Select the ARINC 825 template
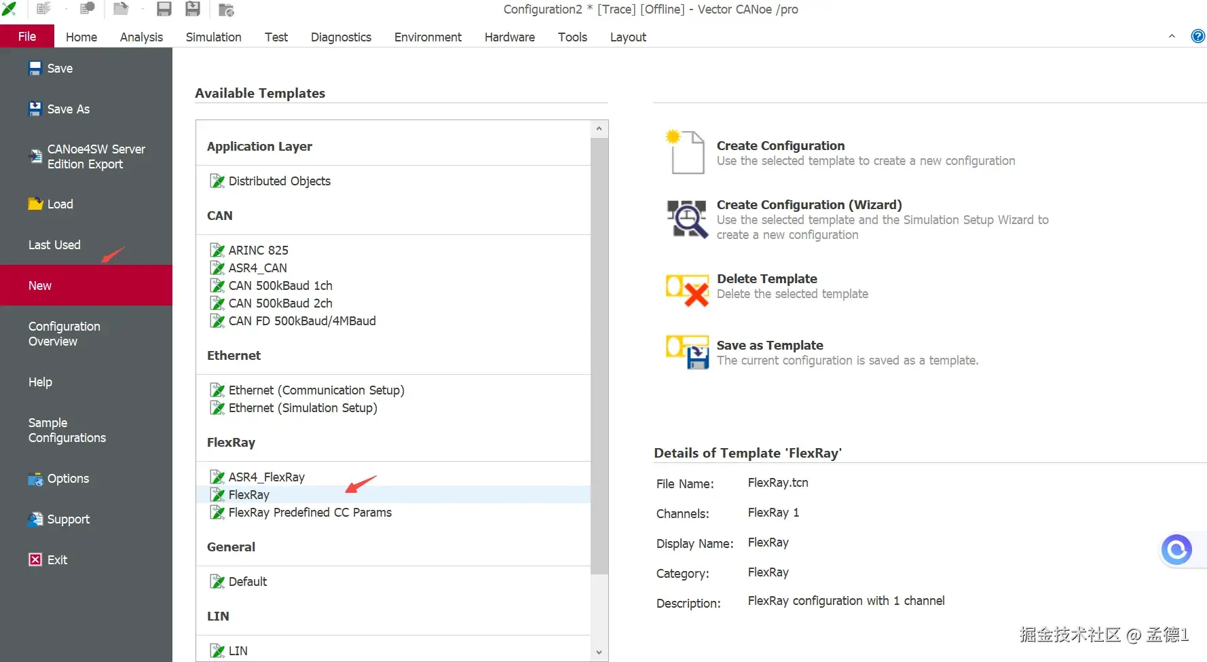This screenshot has height=662, width=1207. [394, 251]
